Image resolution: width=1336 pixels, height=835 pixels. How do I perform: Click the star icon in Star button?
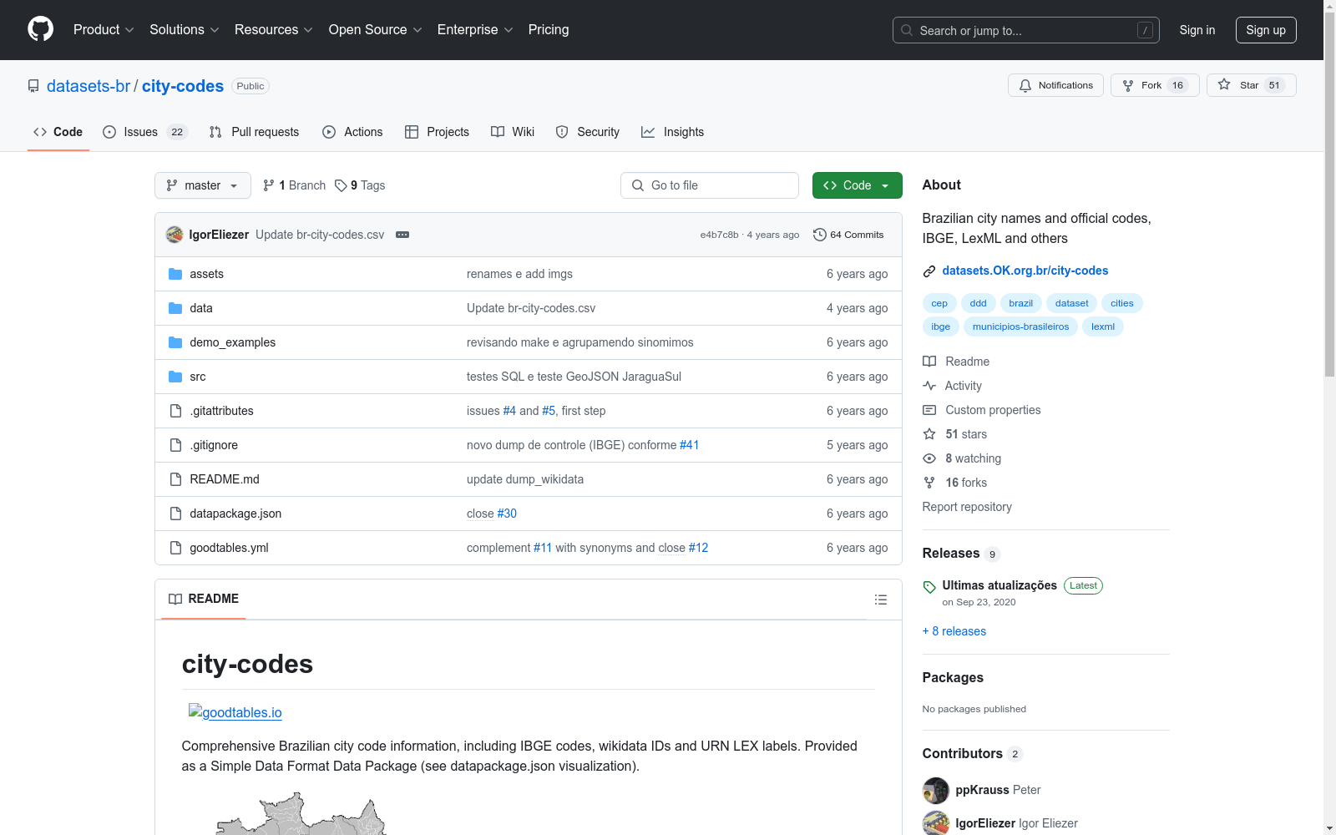(x=1224, y=84)
